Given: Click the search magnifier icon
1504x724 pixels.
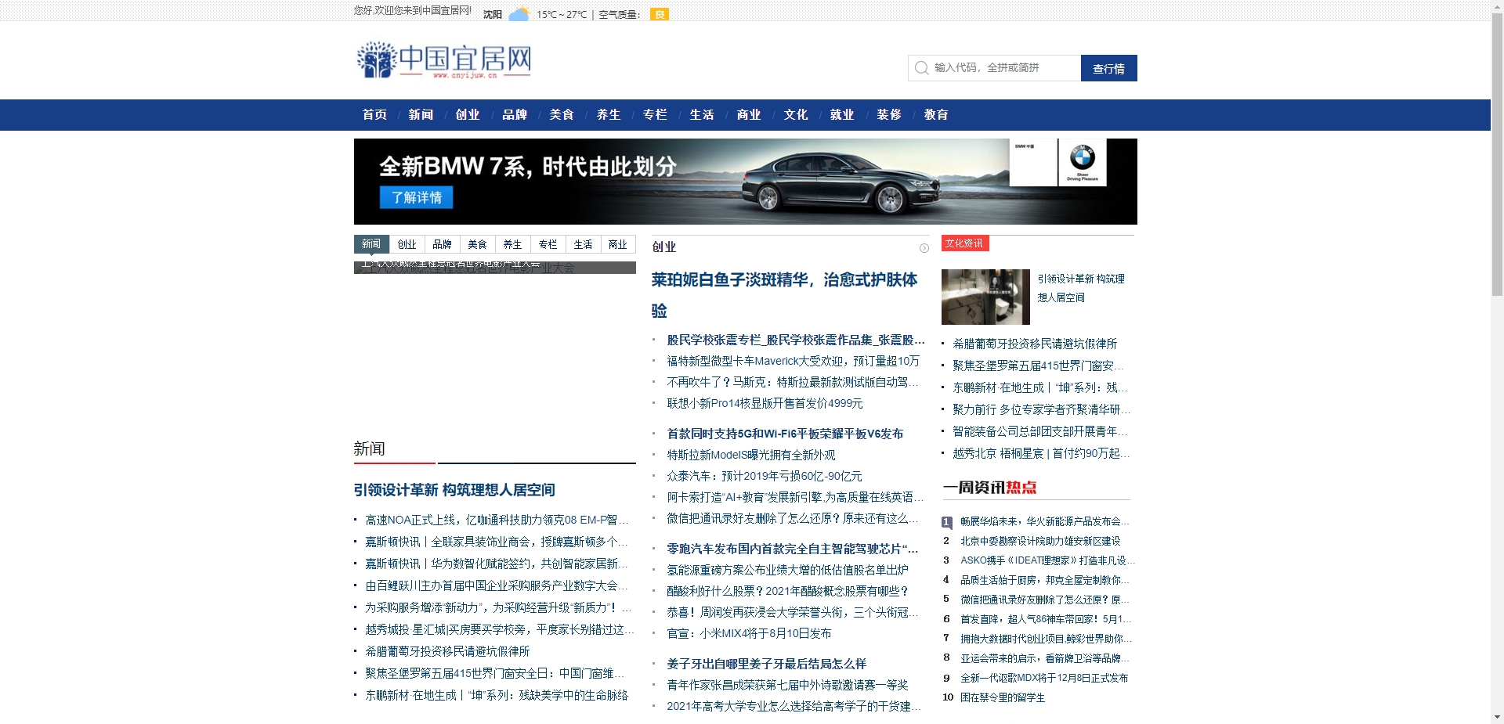Looking at the screenshot, I should (921, 68).
